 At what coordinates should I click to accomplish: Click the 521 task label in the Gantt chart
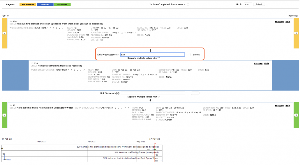tap(131, 158)
